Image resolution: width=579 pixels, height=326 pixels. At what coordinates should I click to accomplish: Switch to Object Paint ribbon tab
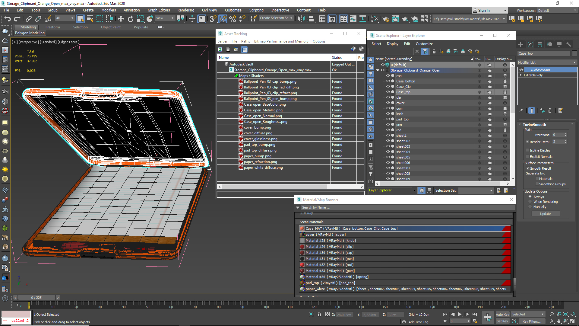[111, 27]
